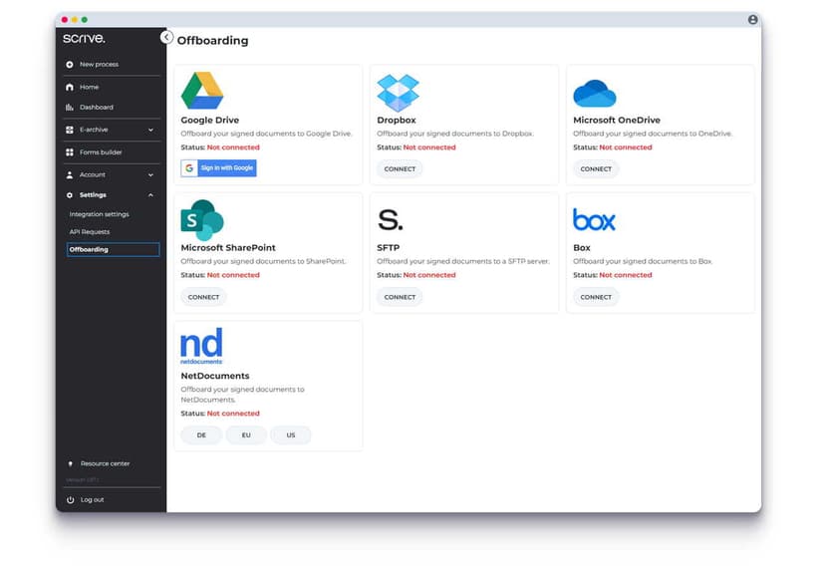Viewport: 825px width, 568px height.
Task: Click the Microsoft SharePoint card title
Action: [228, 247]
